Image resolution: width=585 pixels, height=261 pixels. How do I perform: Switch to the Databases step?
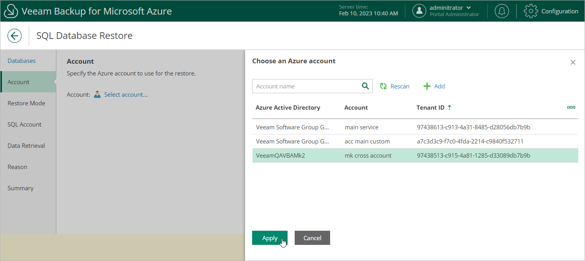[x=22, y=61]
